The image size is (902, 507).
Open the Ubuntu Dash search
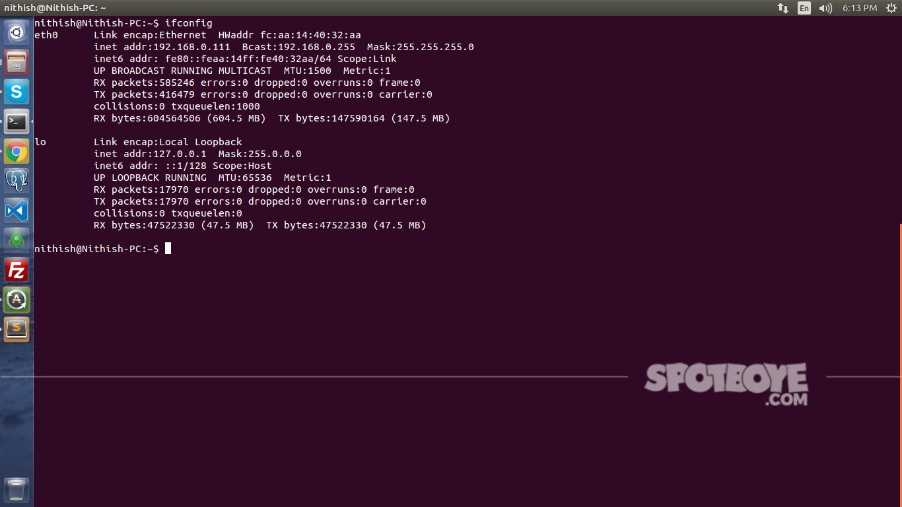pyautogui.click(x=17, y=32)
